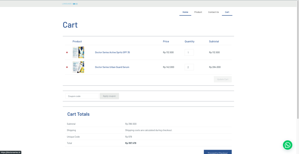Open Doctor Series Active Spritz SPF 35 link
299x154 pixels.
[112, 52]
